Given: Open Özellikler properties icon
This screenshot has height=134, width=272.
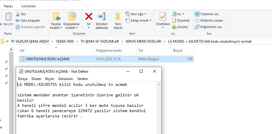Looking at the screenshot, I should tap(163, 17).
